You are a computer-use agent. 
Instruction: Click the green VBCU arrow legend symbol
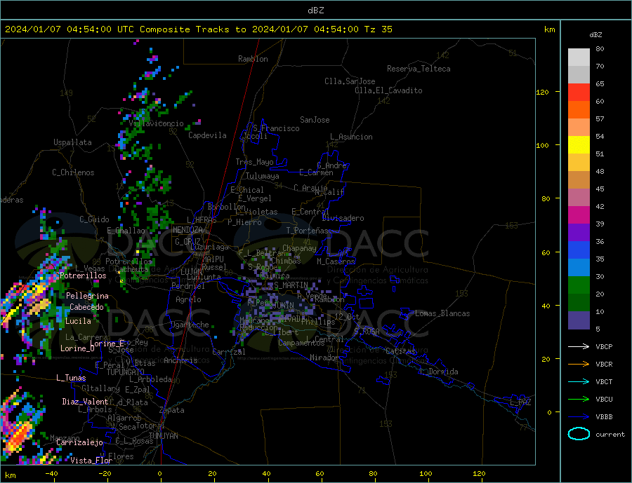(579, 400)
